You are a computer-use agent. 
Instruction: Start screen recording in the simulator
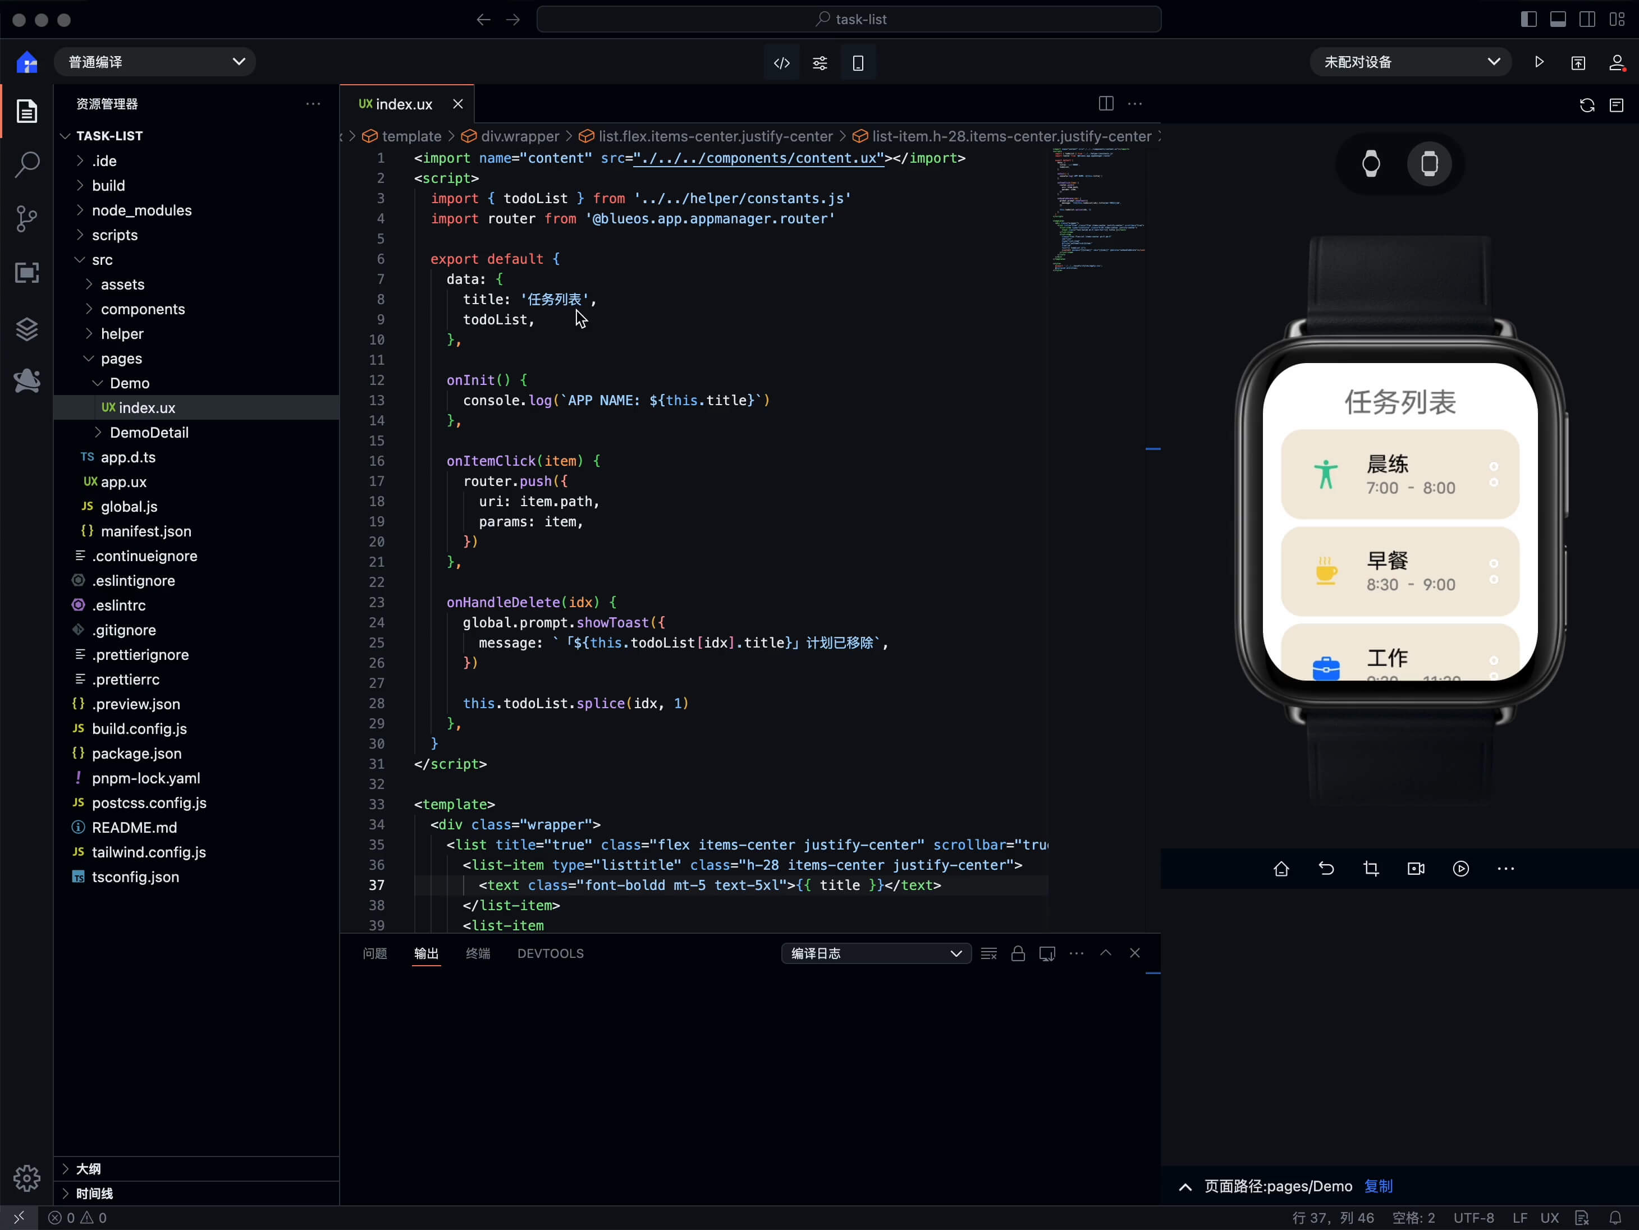pyautogui.click(x=1416, y=869)
